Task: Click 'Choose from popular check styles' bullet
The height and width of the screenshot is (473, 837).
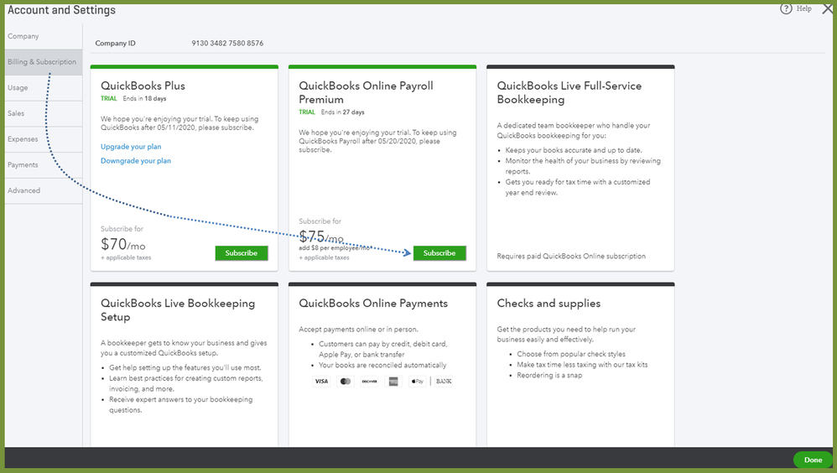Action: pos(570,354)
